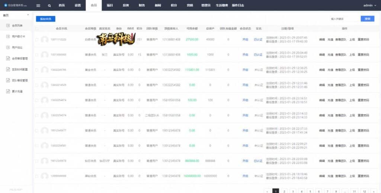The width and height of the screenshot is (381, 193).
Task: Select the checkbox for member 13999999999
Action: tap(36, 176)
